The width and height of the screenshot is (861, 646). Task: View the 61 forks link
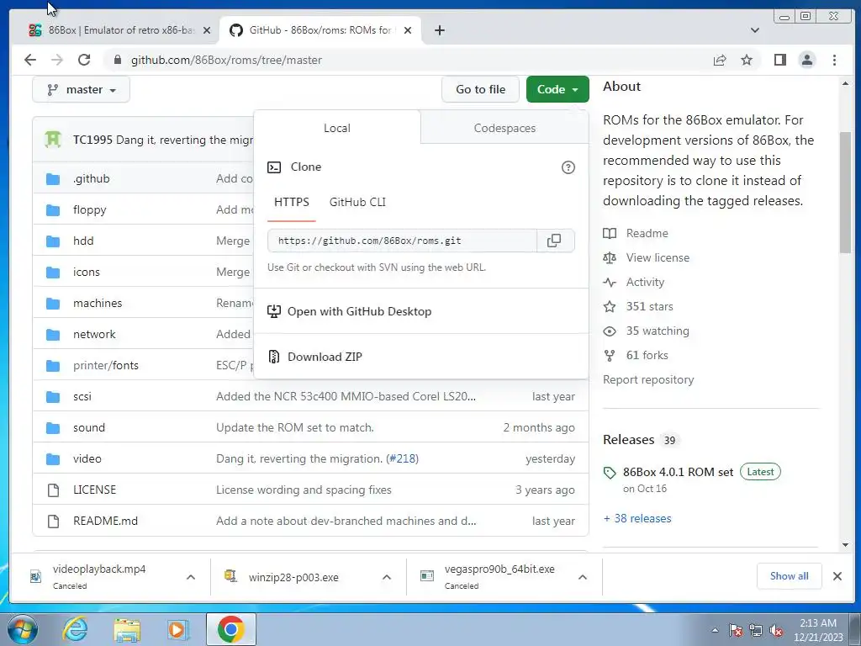pyautogui.click(x=636, y=356)
